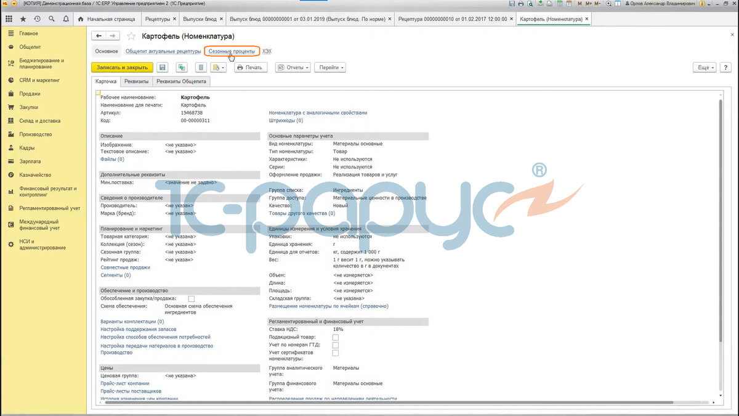Open Прайс-лист компании link
The height and width of the screenshot is (416, 739).
(x=124, y=383)
